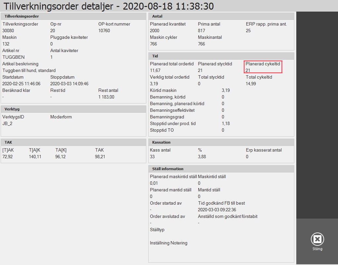Select T[A]K value 140,11
This screenshot has height=265, width=338.
pyautogui.click(x=35, y=157)
